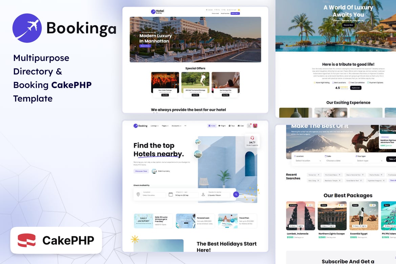Open the user profile avatar

click(255, 126)
